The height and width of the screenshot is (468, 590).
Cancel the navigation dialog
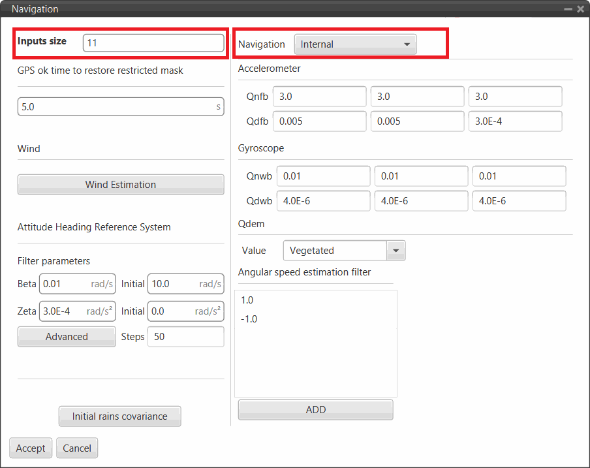tap(77, 448)
